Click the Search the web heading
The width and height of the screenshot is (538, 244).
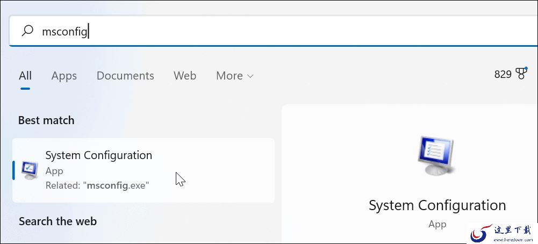click(58, 221)
